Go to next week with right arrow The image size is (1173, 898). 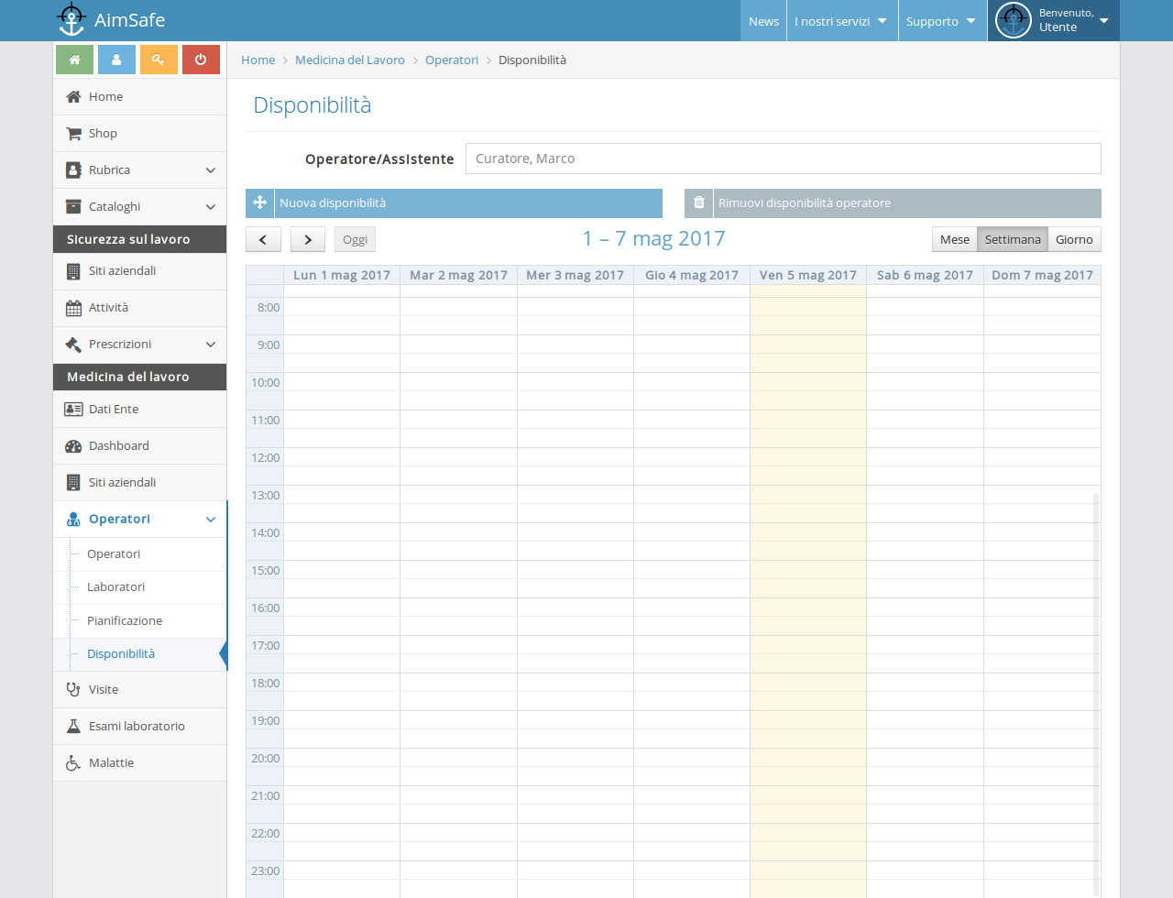[308, 239]
